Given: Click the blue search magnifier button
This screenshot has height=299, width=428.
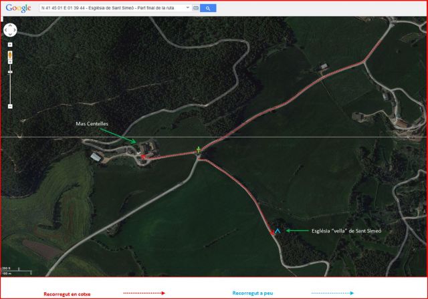Looking at the screenshot, I should point(208,8).
